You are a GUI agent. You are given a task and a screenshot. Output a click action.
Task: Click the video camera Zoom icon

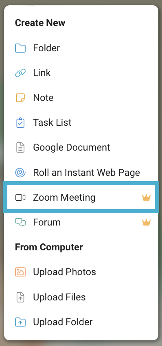click(20, 197)
